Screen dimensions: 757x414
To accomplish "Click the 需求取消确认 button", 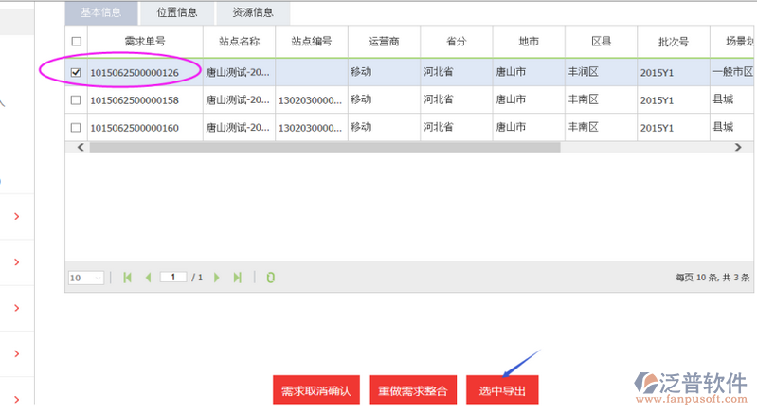I will [x=316, y=390].
